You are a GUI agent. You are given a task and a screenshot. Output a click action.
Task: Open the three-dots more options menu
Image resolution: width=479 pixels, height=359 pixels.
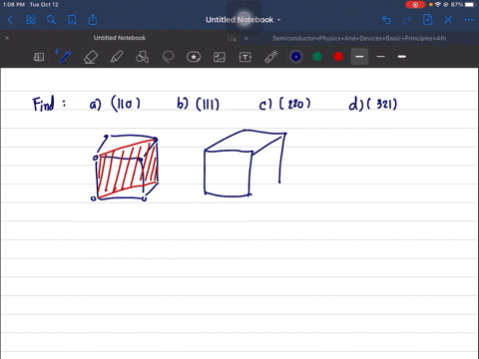(x=469, y=20)
